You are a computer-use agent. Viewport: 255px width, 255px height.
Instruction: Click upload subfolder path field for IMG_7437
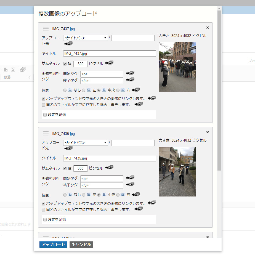click(133, 38)
